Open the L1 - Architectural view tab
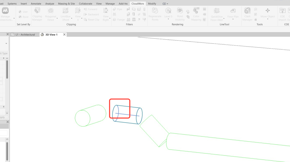 click(x=25, y=34)
